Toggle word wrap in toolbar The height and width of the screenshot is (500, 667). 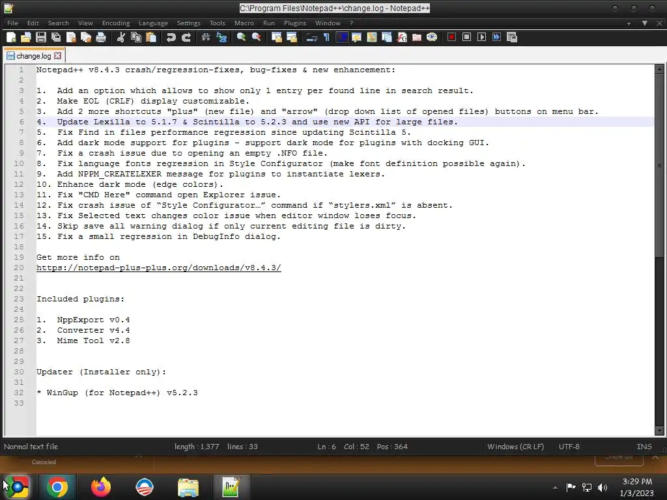tap(311, 37)
